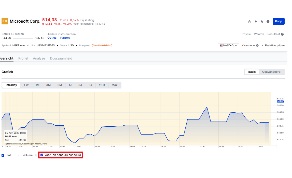Open help icon for Voor- en nabeurs handel
The height and width of the screenshot is (178, 292).
tap(80, 155)
